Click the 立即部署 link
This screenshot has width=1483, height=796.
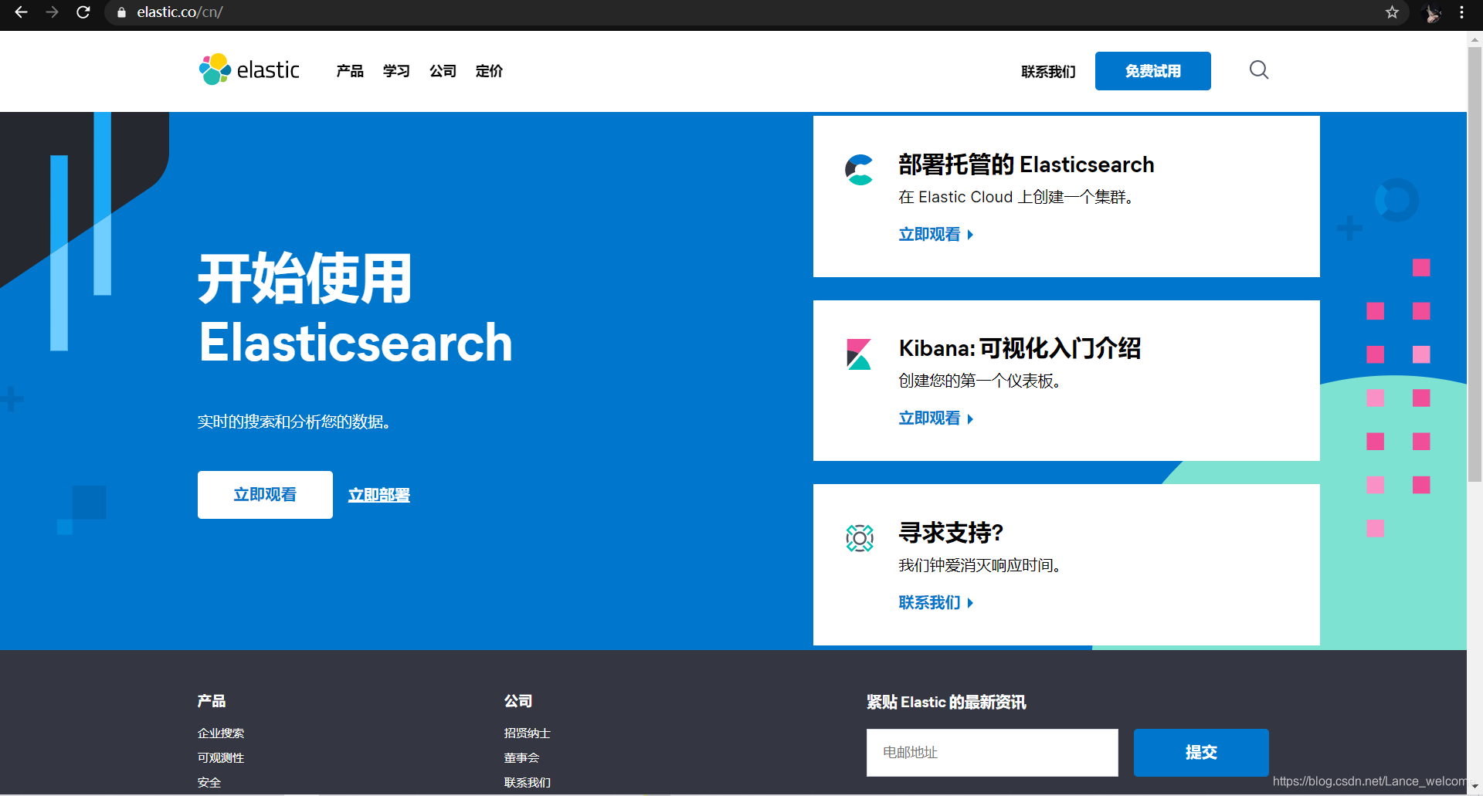[x=378, y=495]
